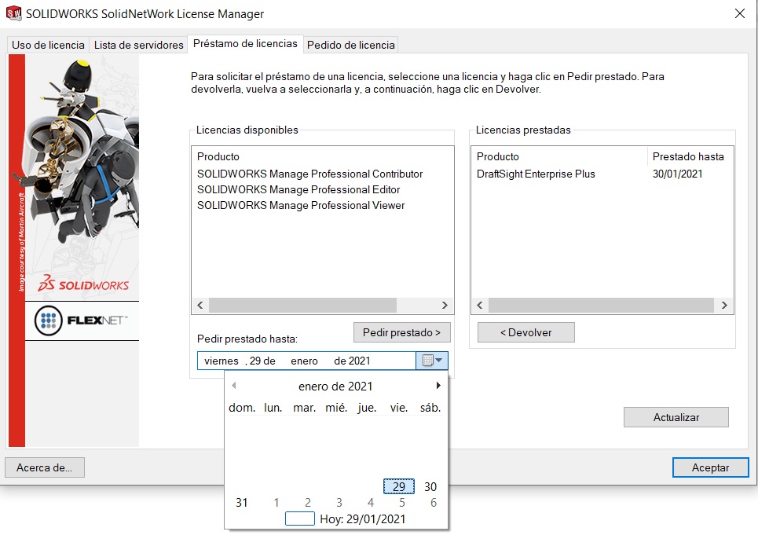
Task: Click the SOLIDWORKS logo on the banner
Action: point(83,284)
